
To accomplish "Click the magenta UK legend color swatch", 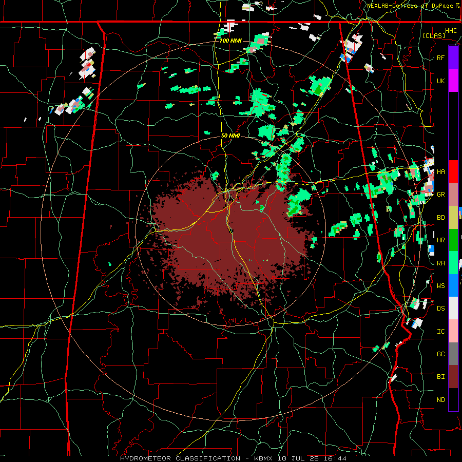I will click(x=453, y=81).
